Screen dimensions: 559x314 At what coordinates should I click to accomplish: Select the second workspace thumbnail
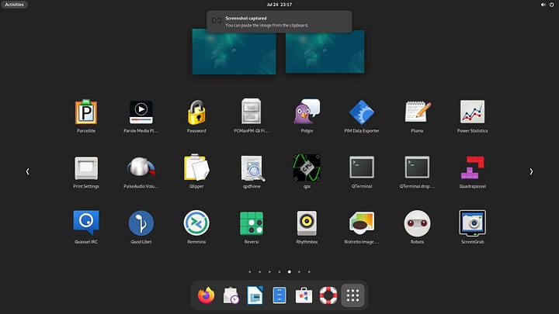[x=325, y=52]
